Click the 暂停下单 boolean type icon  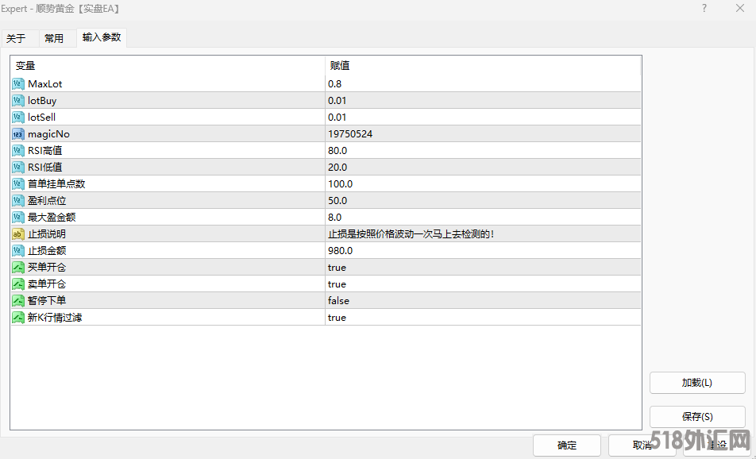18,300
